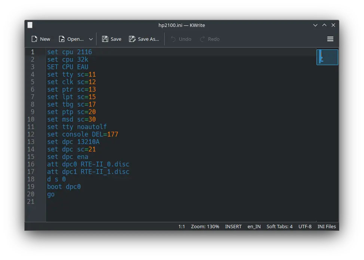
Task: Click the New document icon
Action: tap(35, 39)
